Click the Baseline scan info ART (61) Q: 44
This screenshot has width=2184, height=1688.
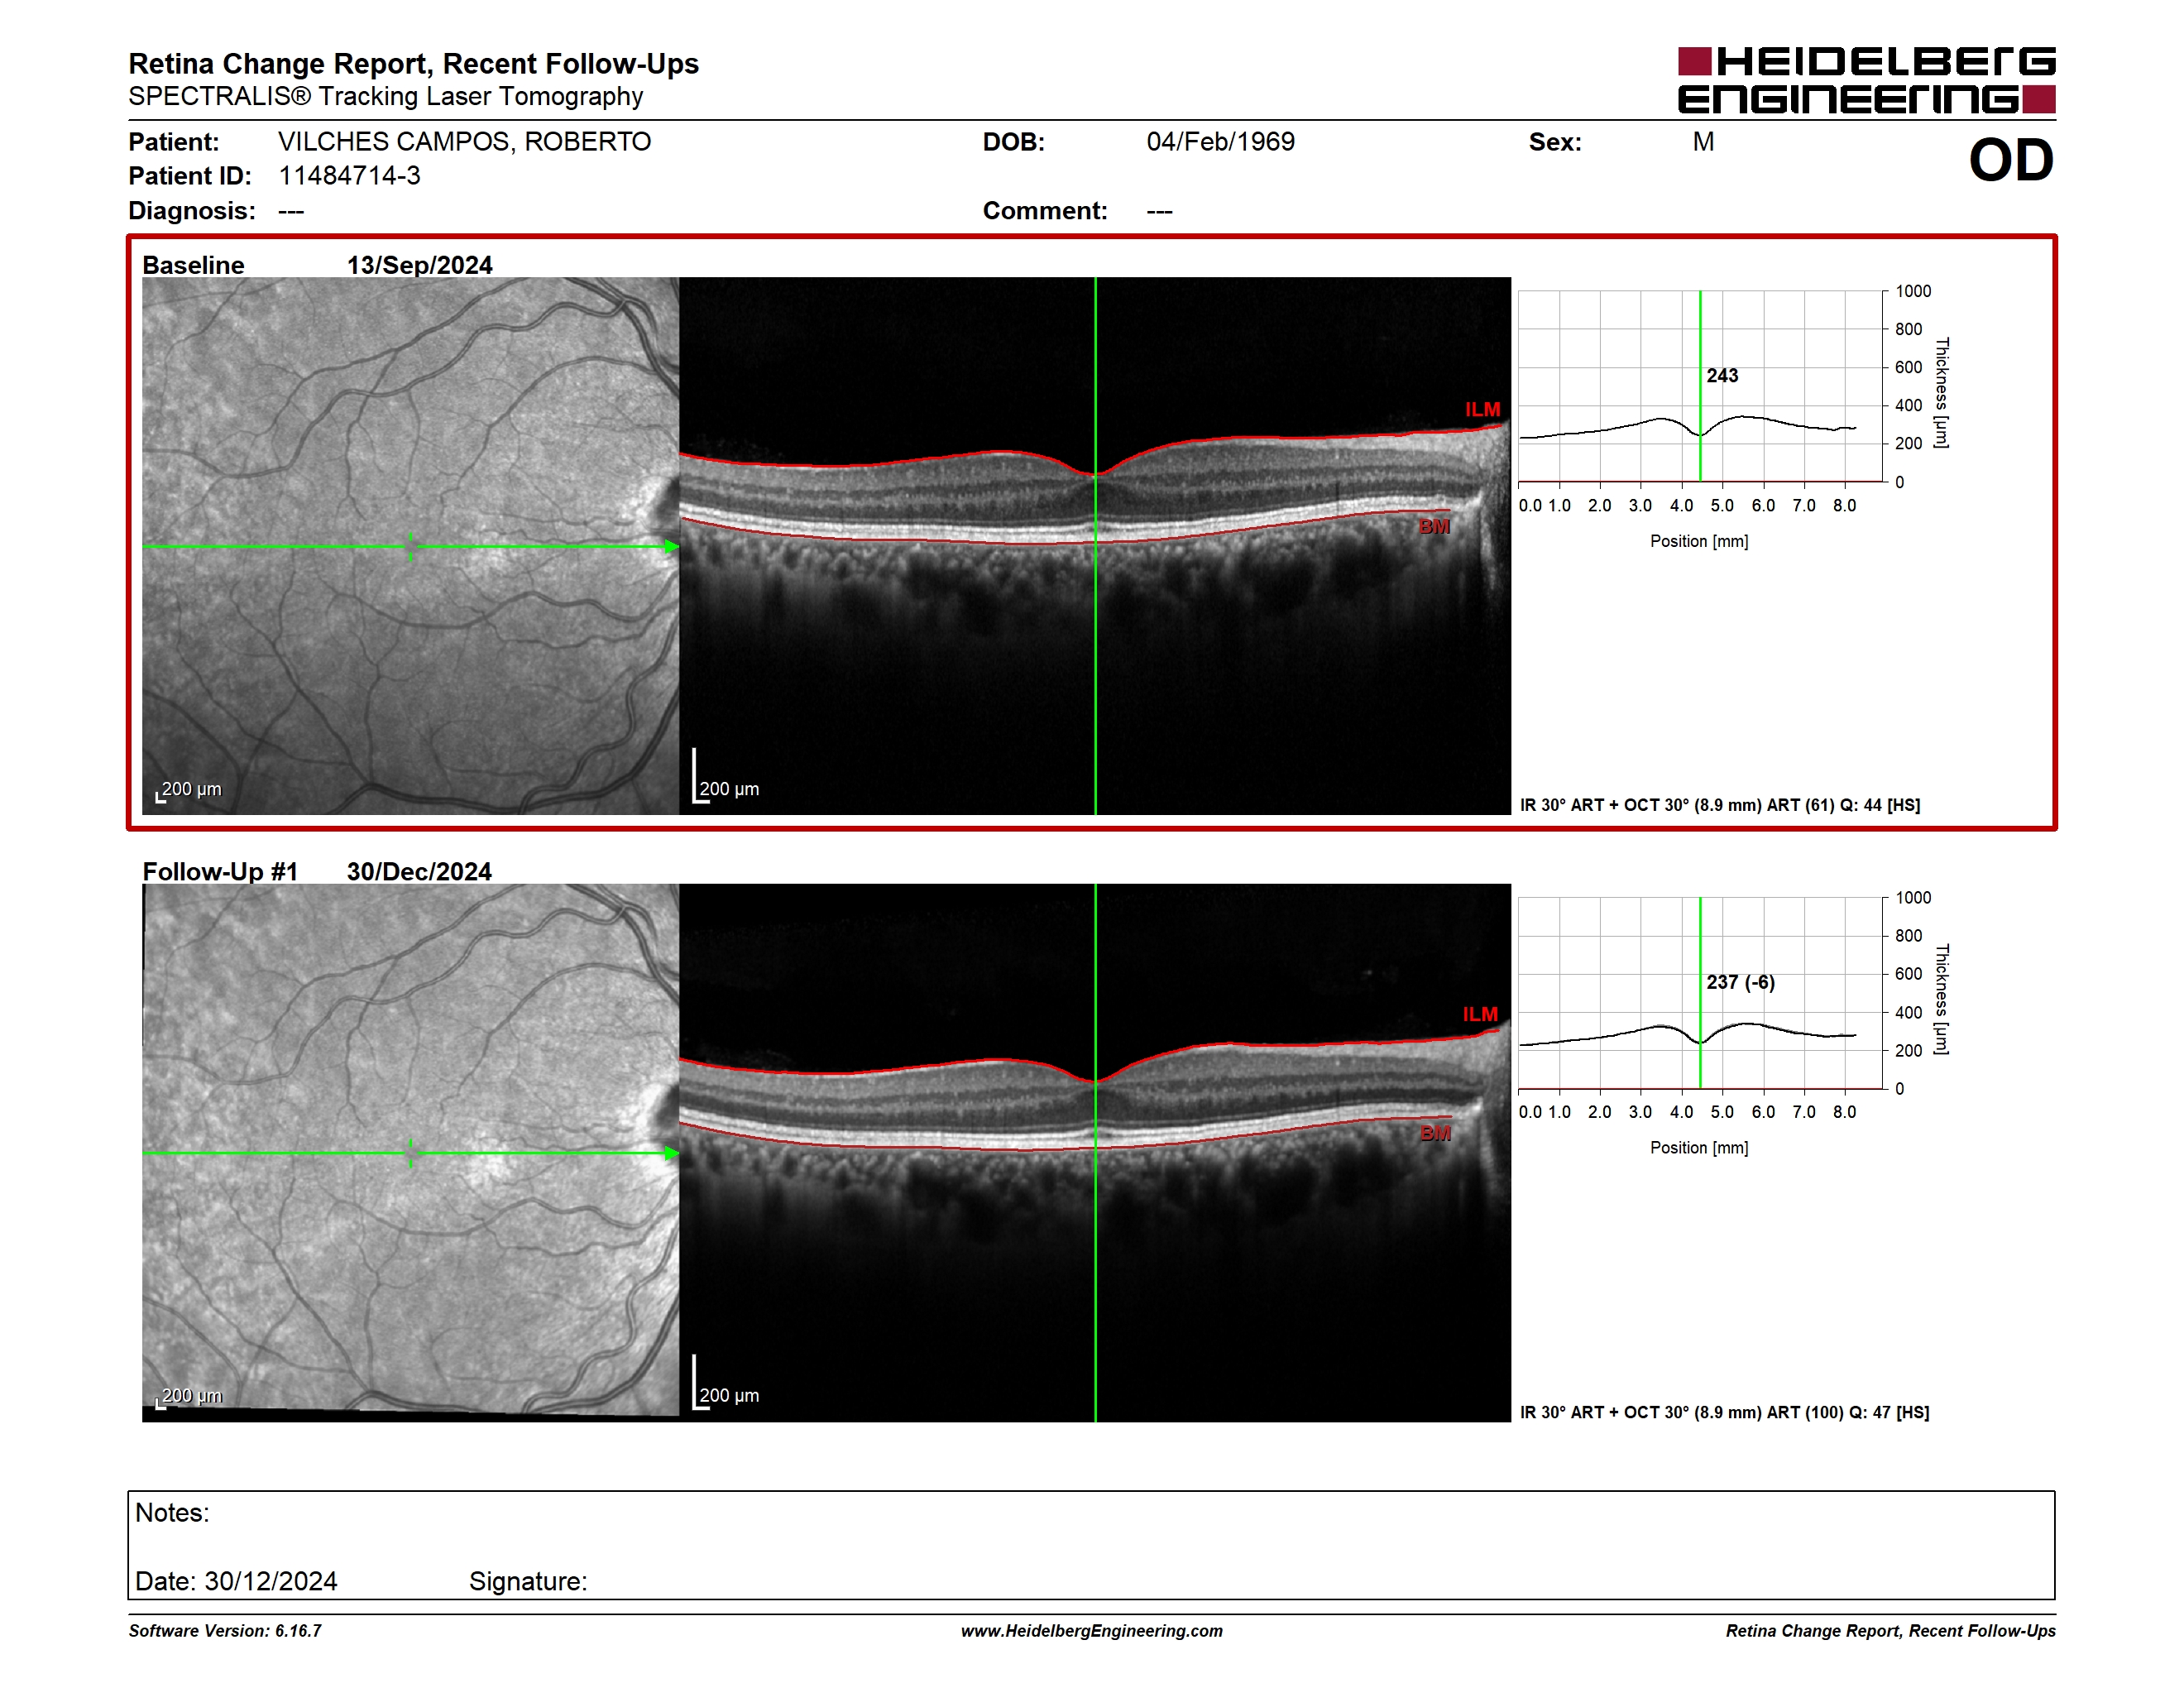coord(1719,805)
